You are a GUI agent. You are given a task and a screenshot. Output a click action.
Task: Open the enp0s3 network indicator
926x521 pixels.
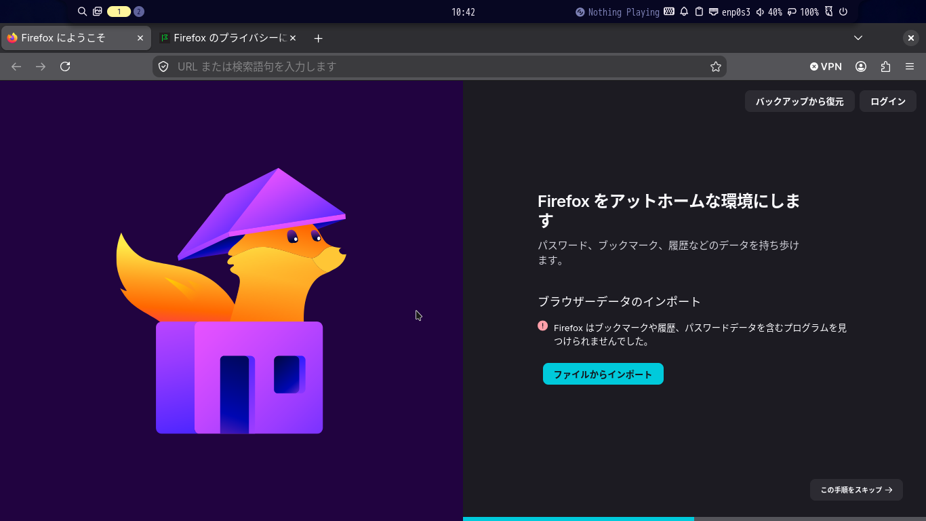[x=729, y=12]
